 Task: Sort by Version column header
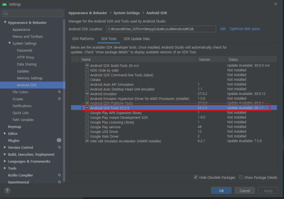212,59
